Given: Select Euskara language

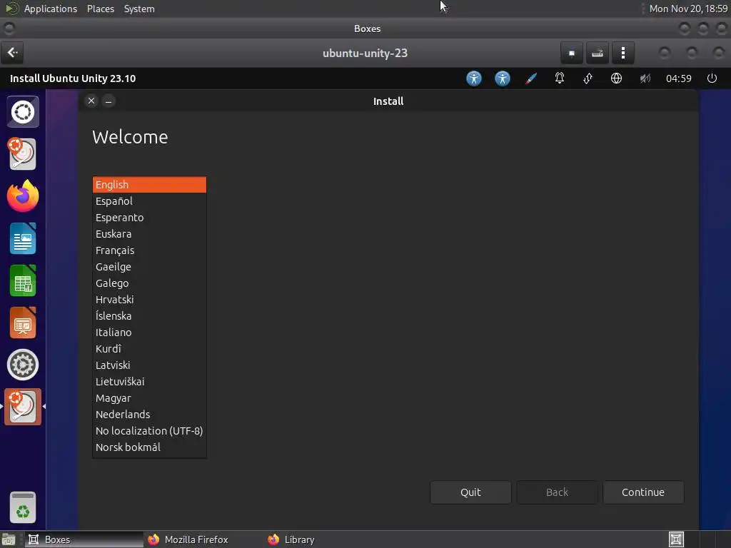Looking at the screenshot, I should (x=149, y=234).
